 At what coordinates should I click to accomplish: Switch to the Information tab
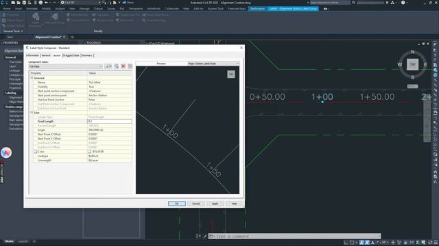[x=33, y=55]
